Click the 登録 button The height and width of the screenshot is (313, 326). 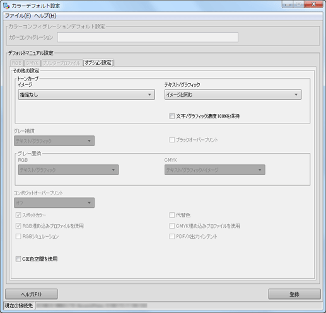pyautogui.click(x=294, y=294)
